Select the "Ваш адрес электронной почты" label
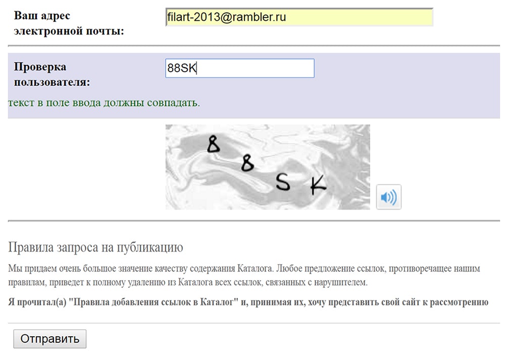The width and height of the screenshot is (505, 356). pos(69,23)
